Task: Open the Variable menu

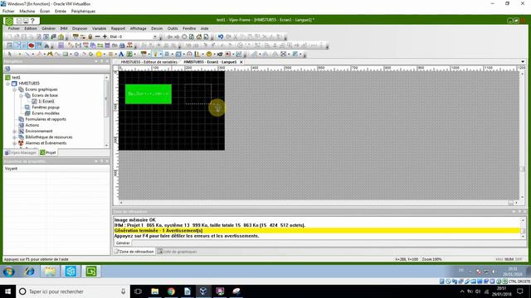Action: (x=100, y=28)
